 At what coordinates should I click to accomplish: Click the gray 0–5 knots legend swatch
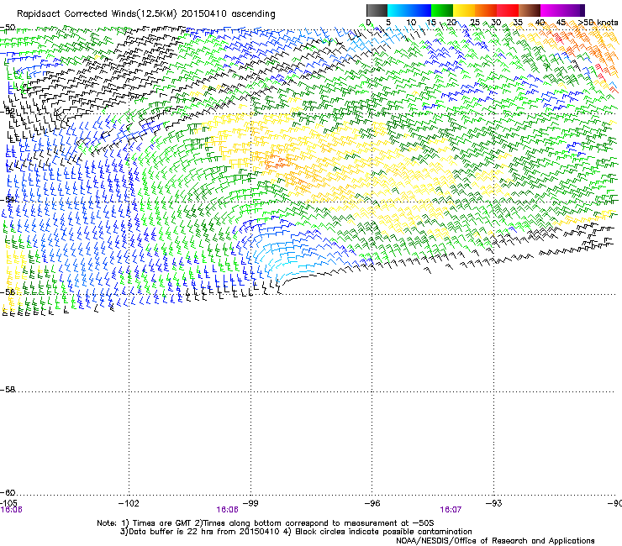coord(377,10)
